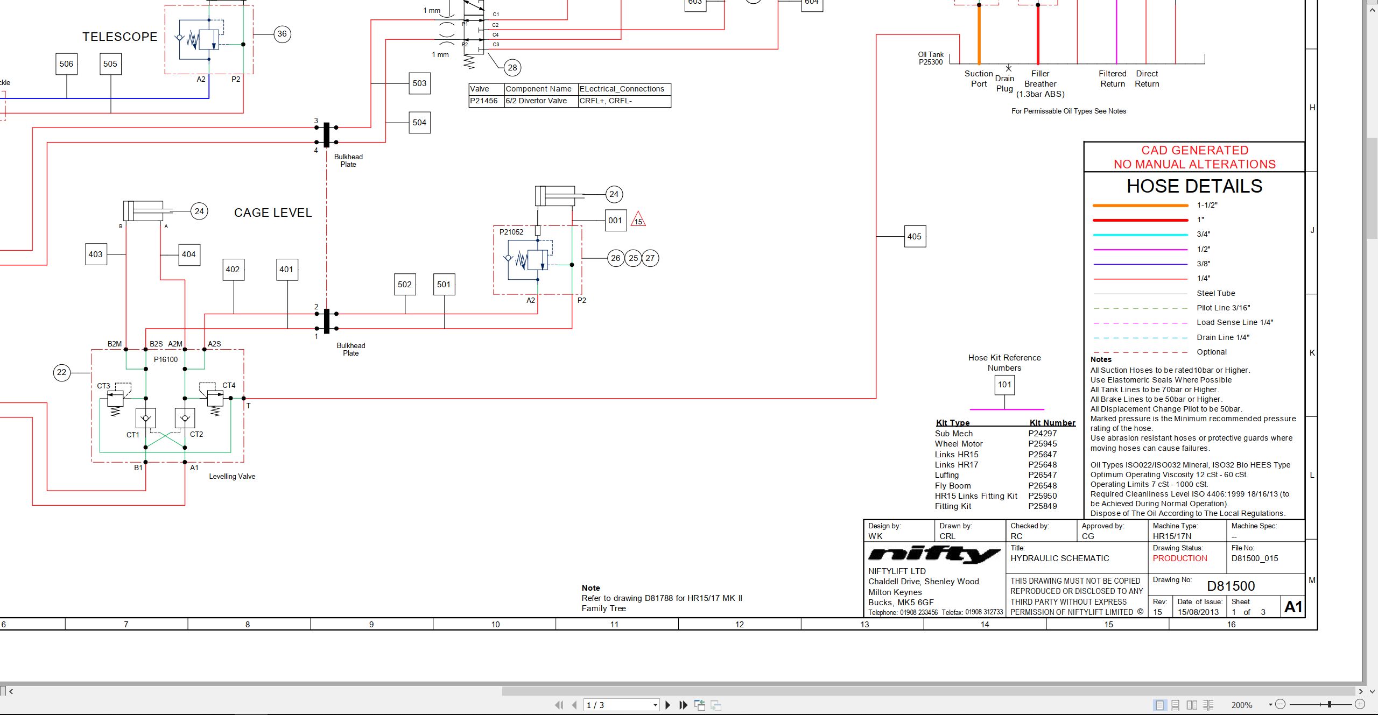Go to the next page
Screen dimensions: 1378x715
click(667, 705)
